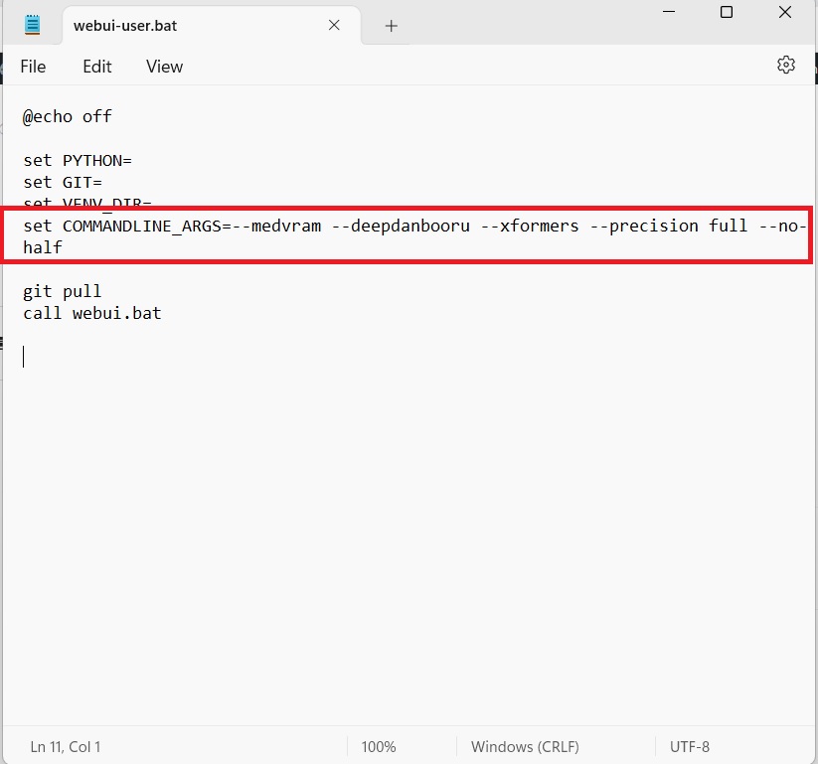Open the Edit menu

pyautogui.click(x=97, y=67)
